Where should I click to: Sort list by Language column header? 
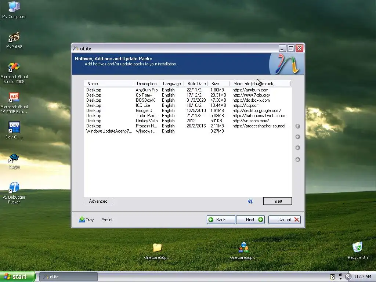point(171,83)
